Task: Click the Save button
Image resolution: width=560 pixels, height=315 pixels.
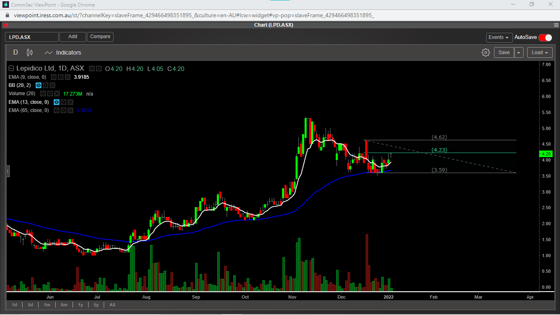Action: pyautogui.click(x=504, y=52)
